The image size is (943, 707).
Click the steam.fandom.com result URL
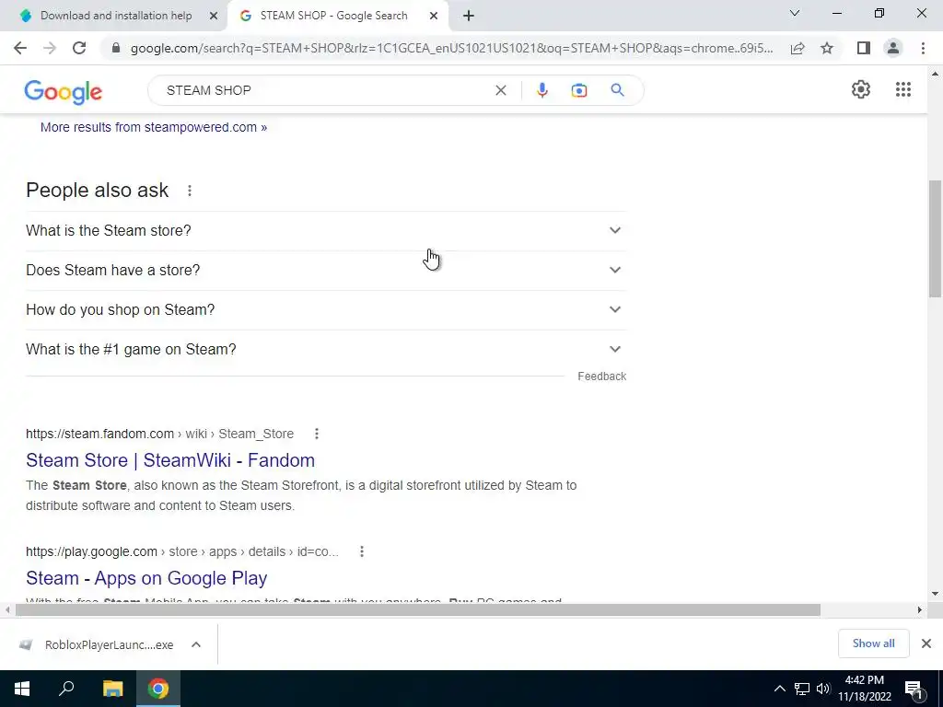pos(159,434)
